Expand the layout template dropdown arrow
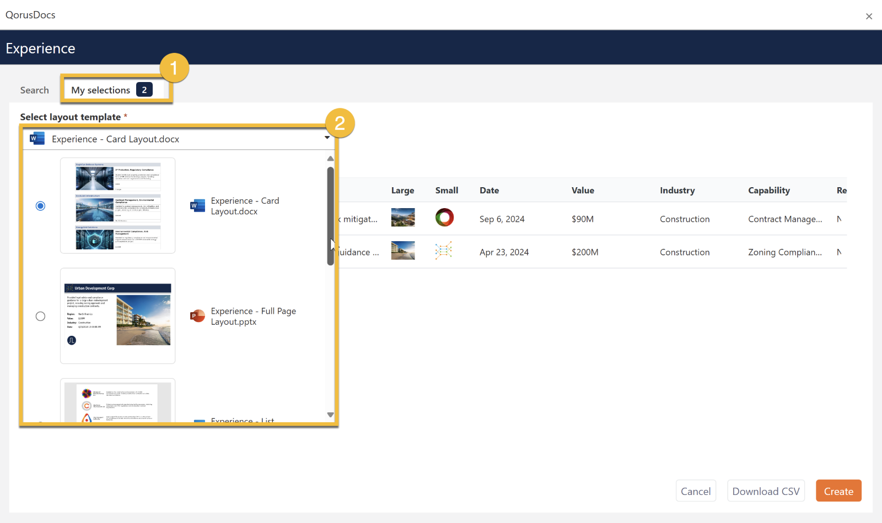 (327, 138)
